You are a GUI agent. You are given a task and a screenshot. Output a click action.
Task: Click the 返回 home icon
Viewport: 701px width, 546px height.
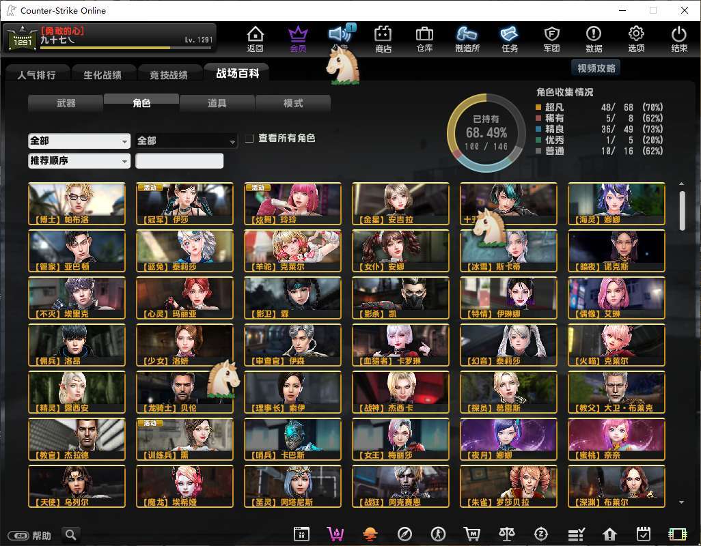coord(255,38)
